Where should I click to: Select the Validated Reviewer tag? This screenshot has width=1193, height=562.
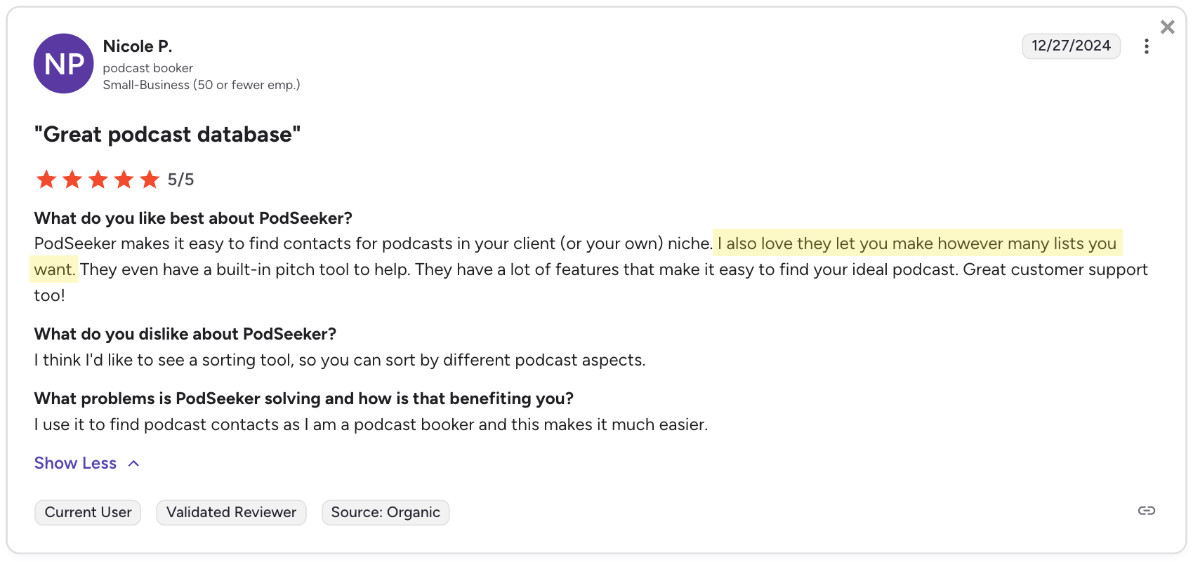[231, 512]
